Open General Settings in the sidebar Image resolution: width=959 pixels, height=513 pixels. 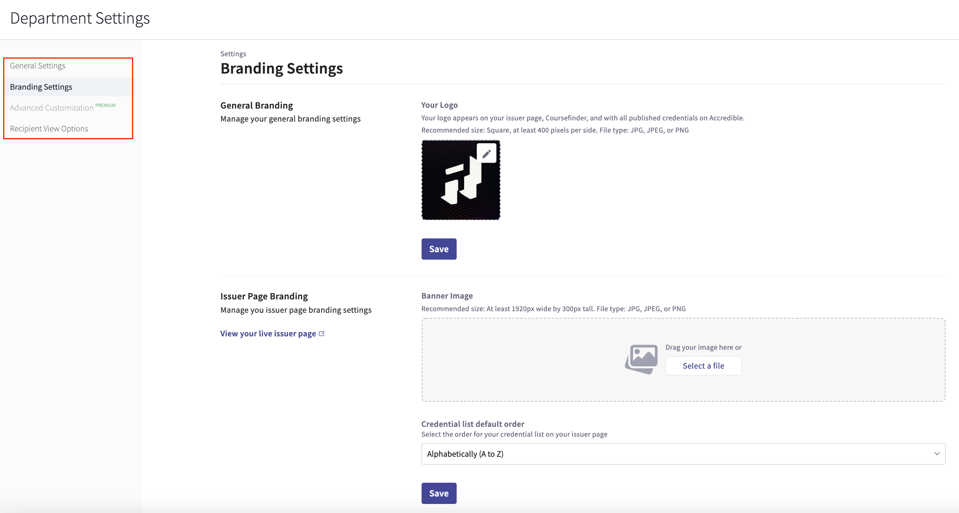point(38,66)
